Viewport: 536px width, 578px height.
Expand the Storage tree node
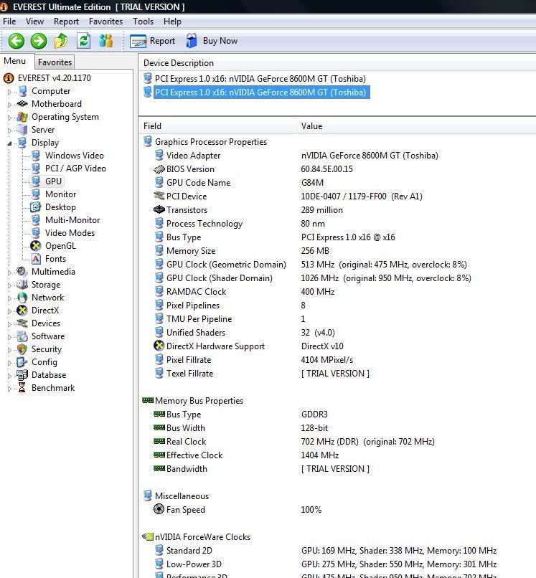point(9,285)
